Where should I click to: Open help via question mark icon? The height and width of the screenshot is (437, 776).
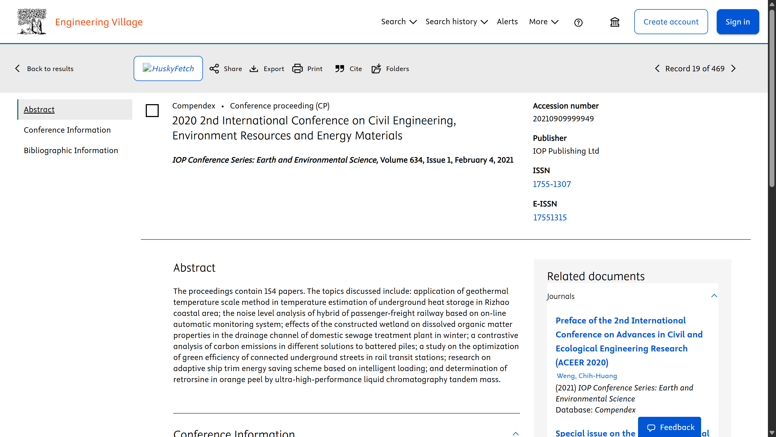[578, 23]
